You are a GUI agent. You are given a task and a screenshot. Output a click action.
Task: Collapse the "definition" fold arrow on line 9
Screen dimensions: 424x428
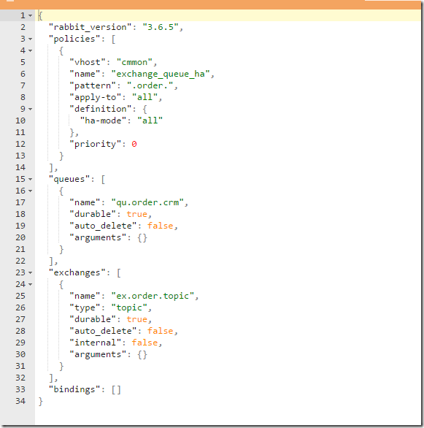(x=30, y=109)
